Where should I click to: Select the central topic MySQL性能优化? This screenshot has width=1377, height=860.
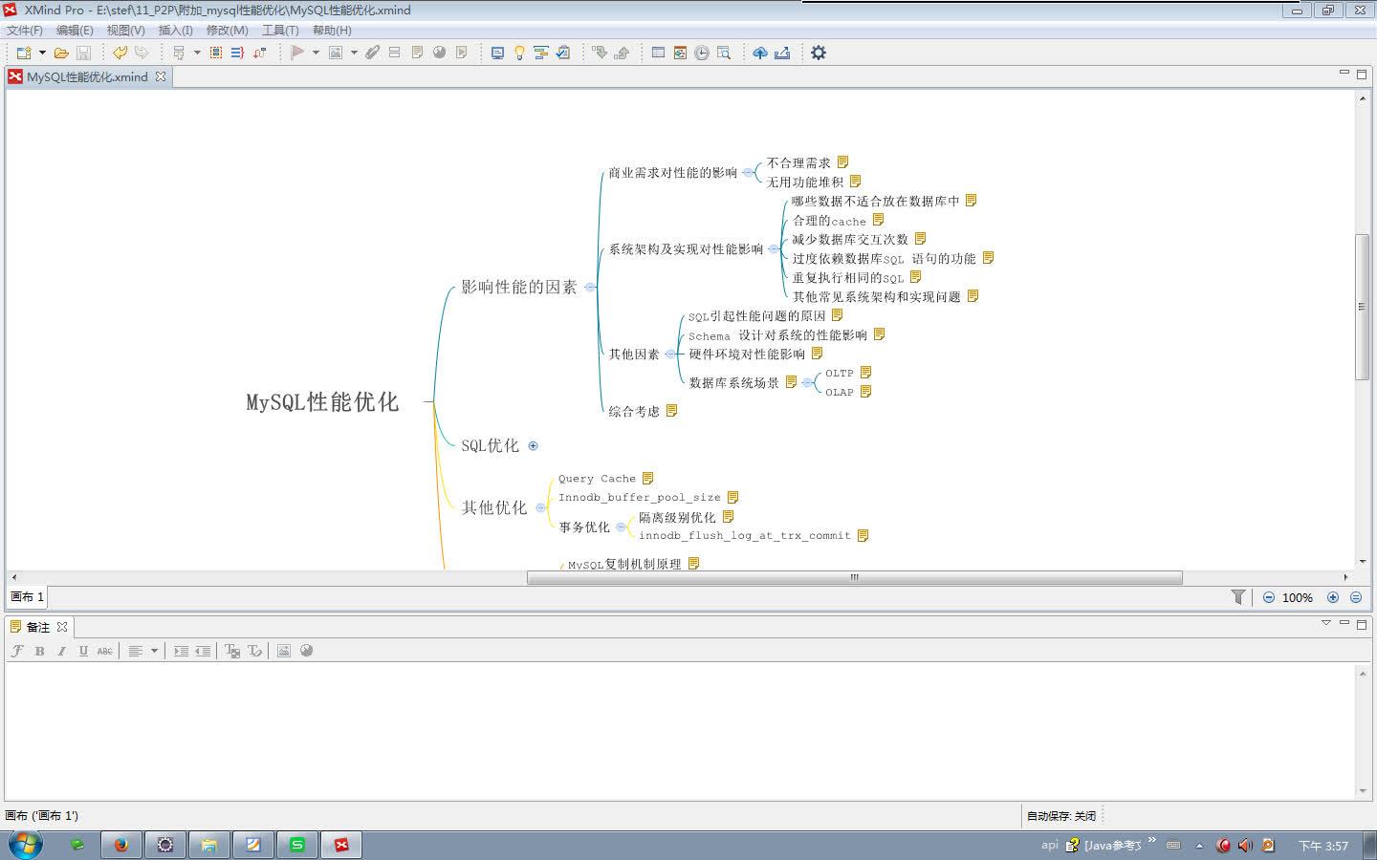point(322,402)
